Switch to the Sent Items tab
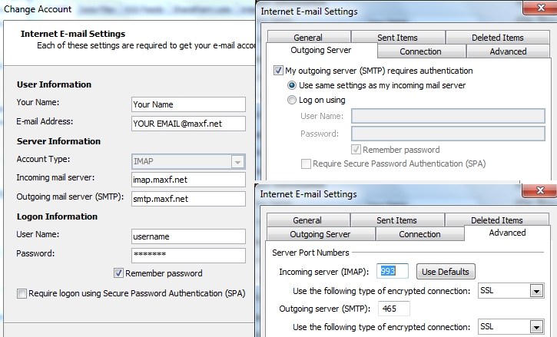Screen dimensions: 557x337 tap(396, 38)
